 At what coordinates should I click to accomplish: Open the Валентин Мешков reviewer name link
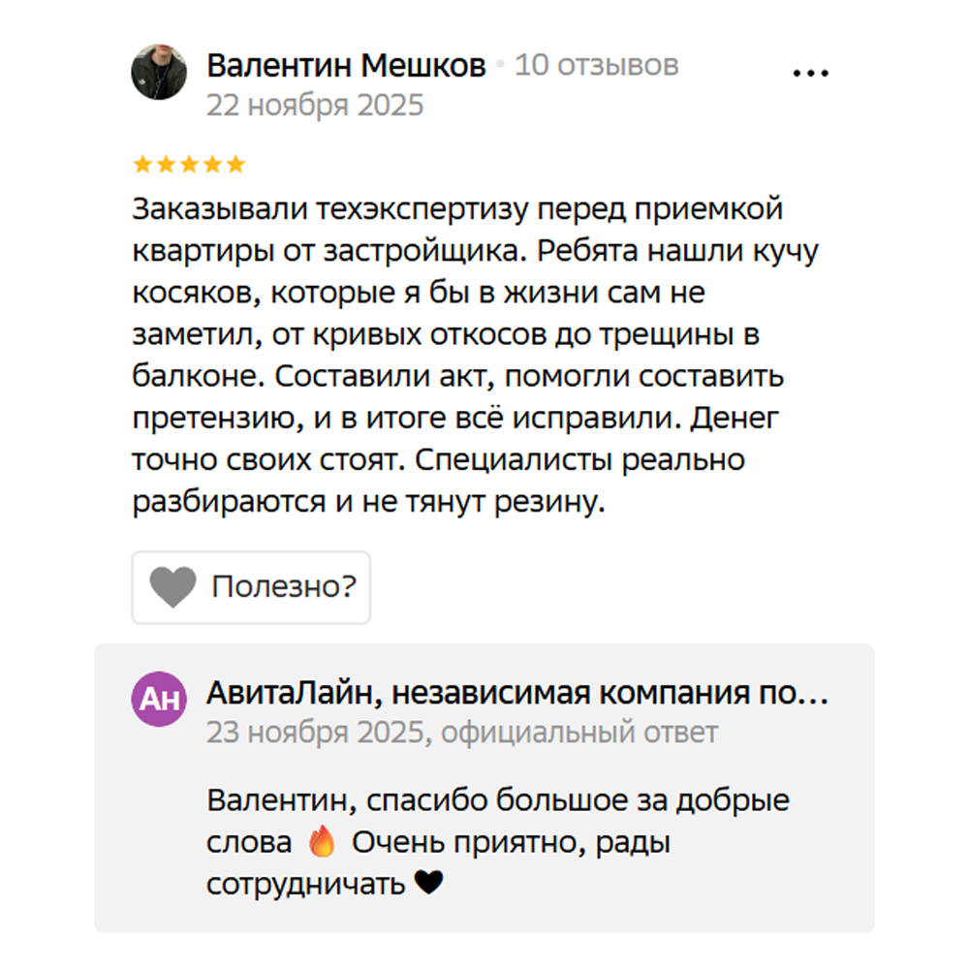346,65
